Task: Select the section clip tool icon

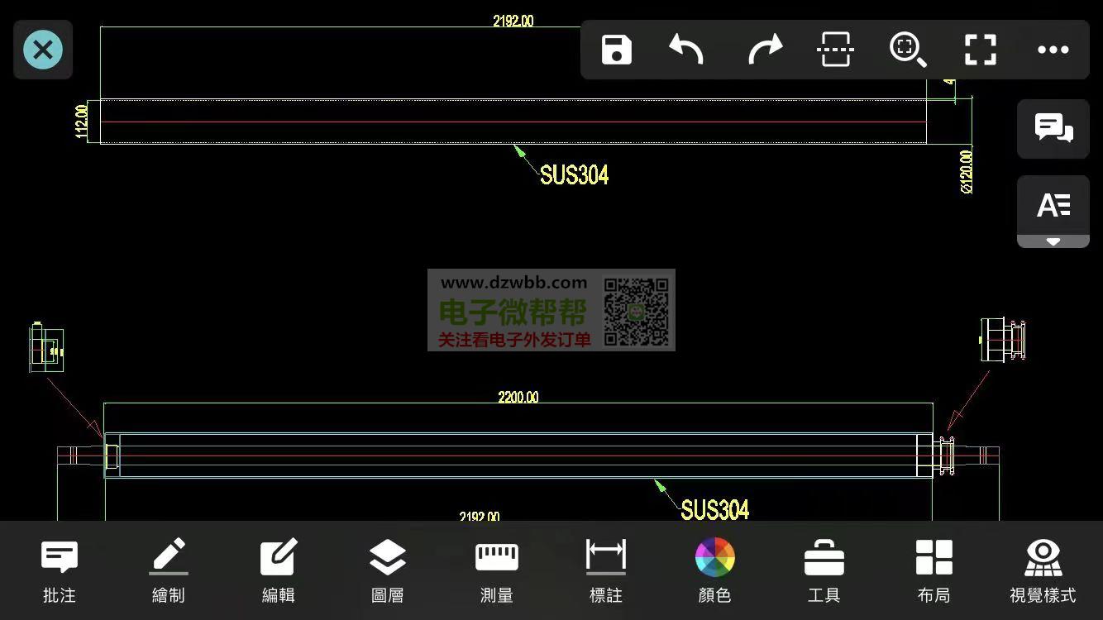Action: 835,50
